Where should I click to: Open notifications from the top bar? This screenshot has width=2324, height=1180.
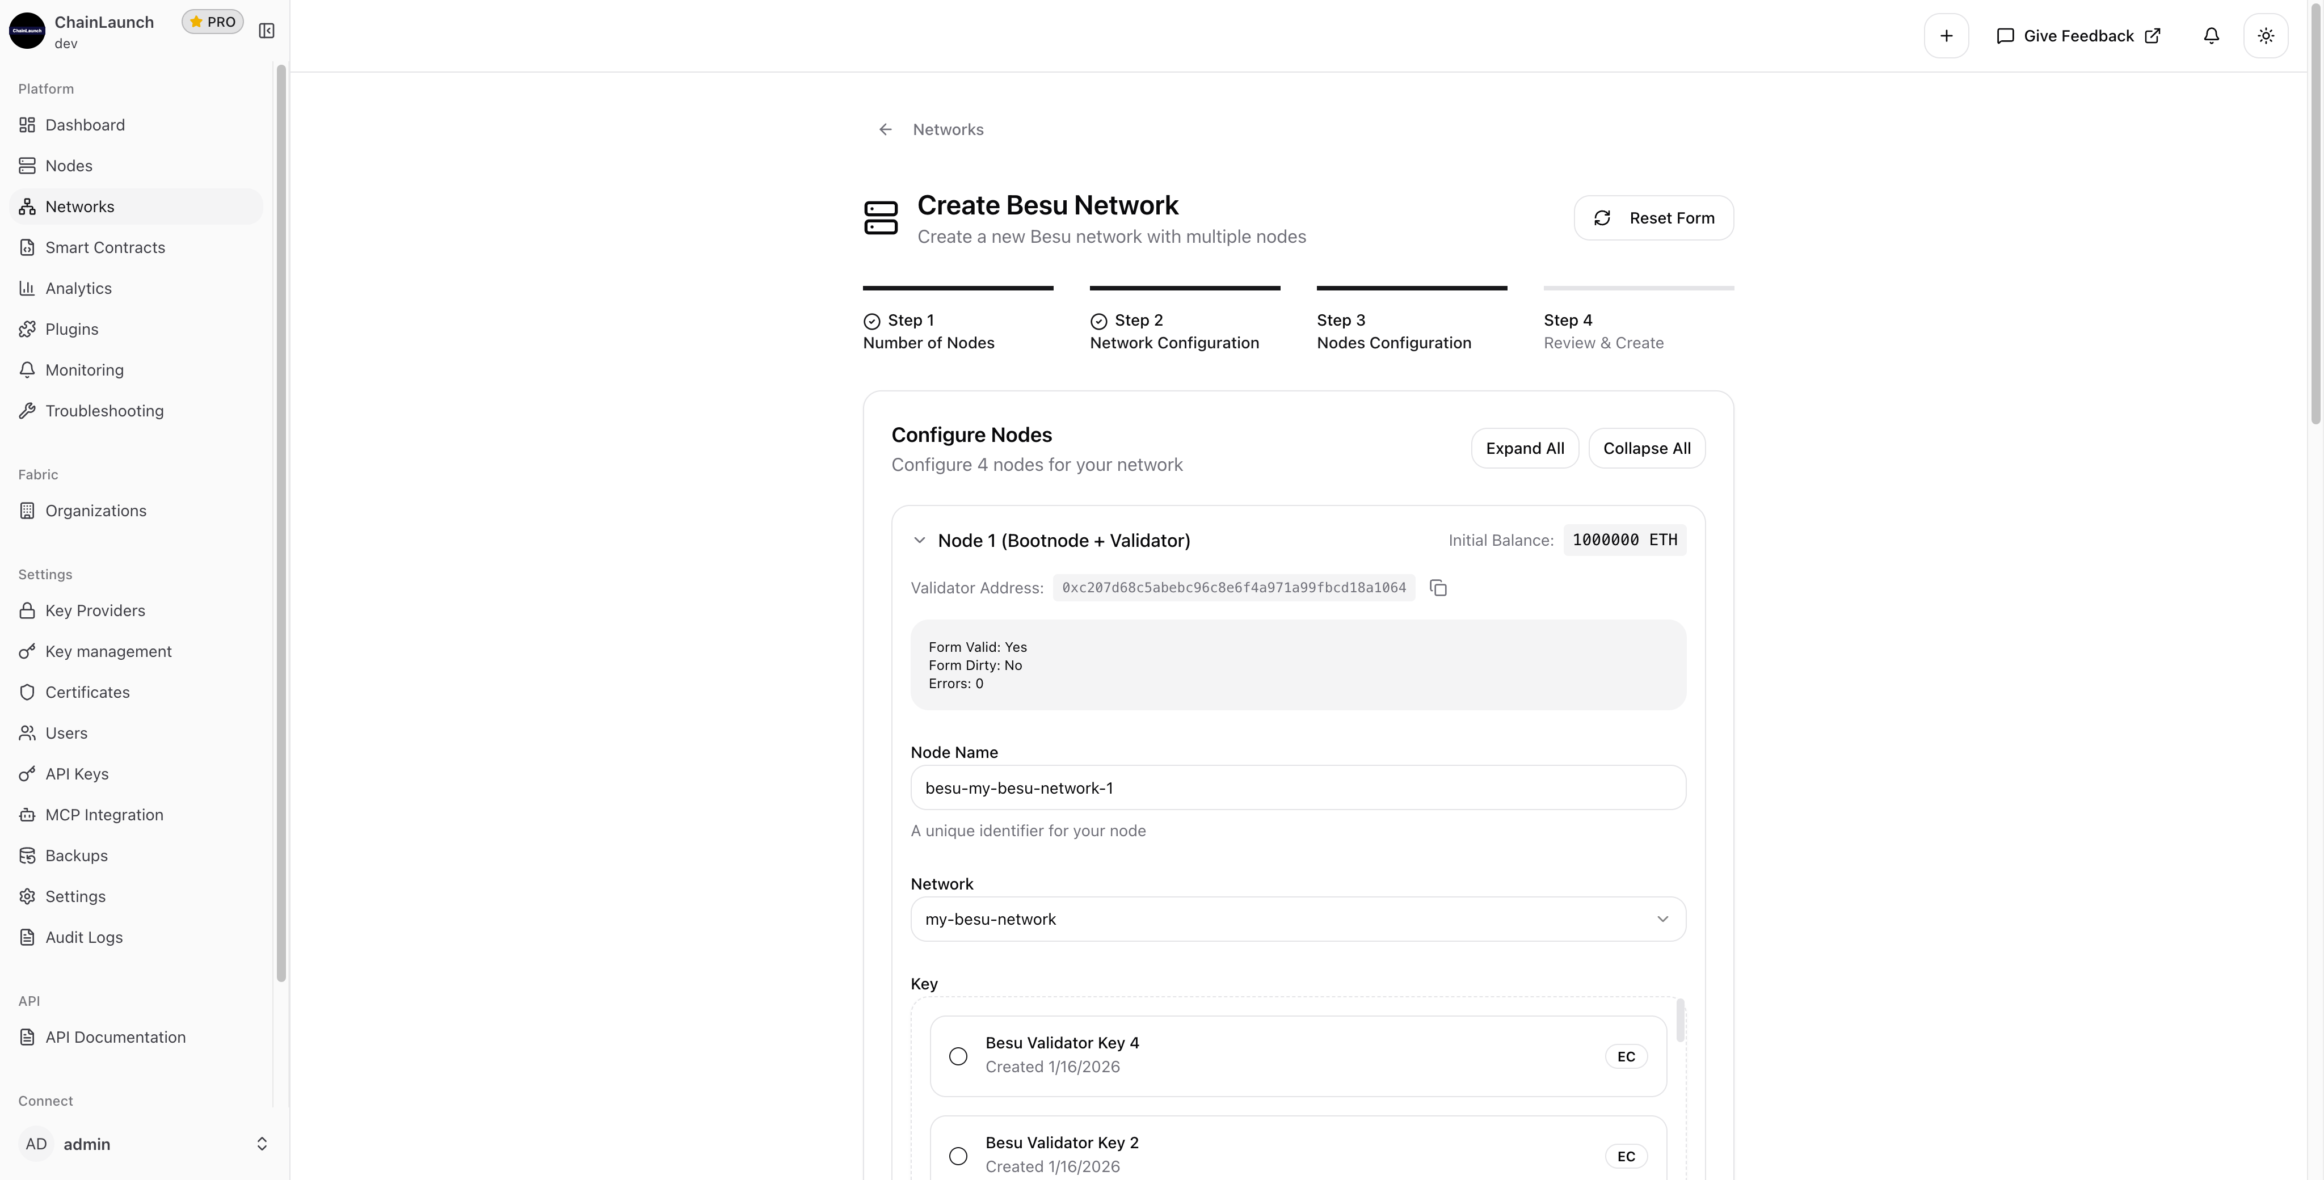point(2212,36)
